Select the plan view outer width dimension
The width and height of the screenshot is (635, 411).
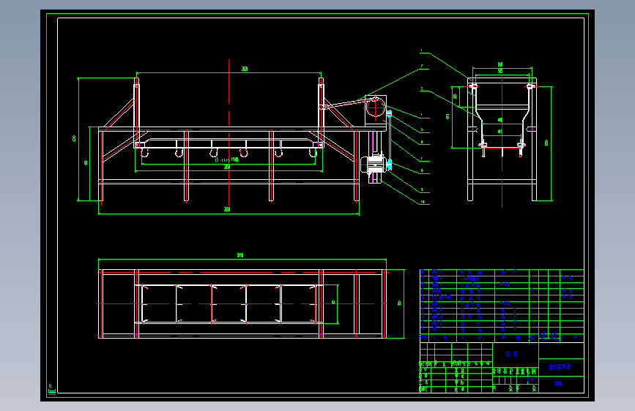click(x=400, y=303)
